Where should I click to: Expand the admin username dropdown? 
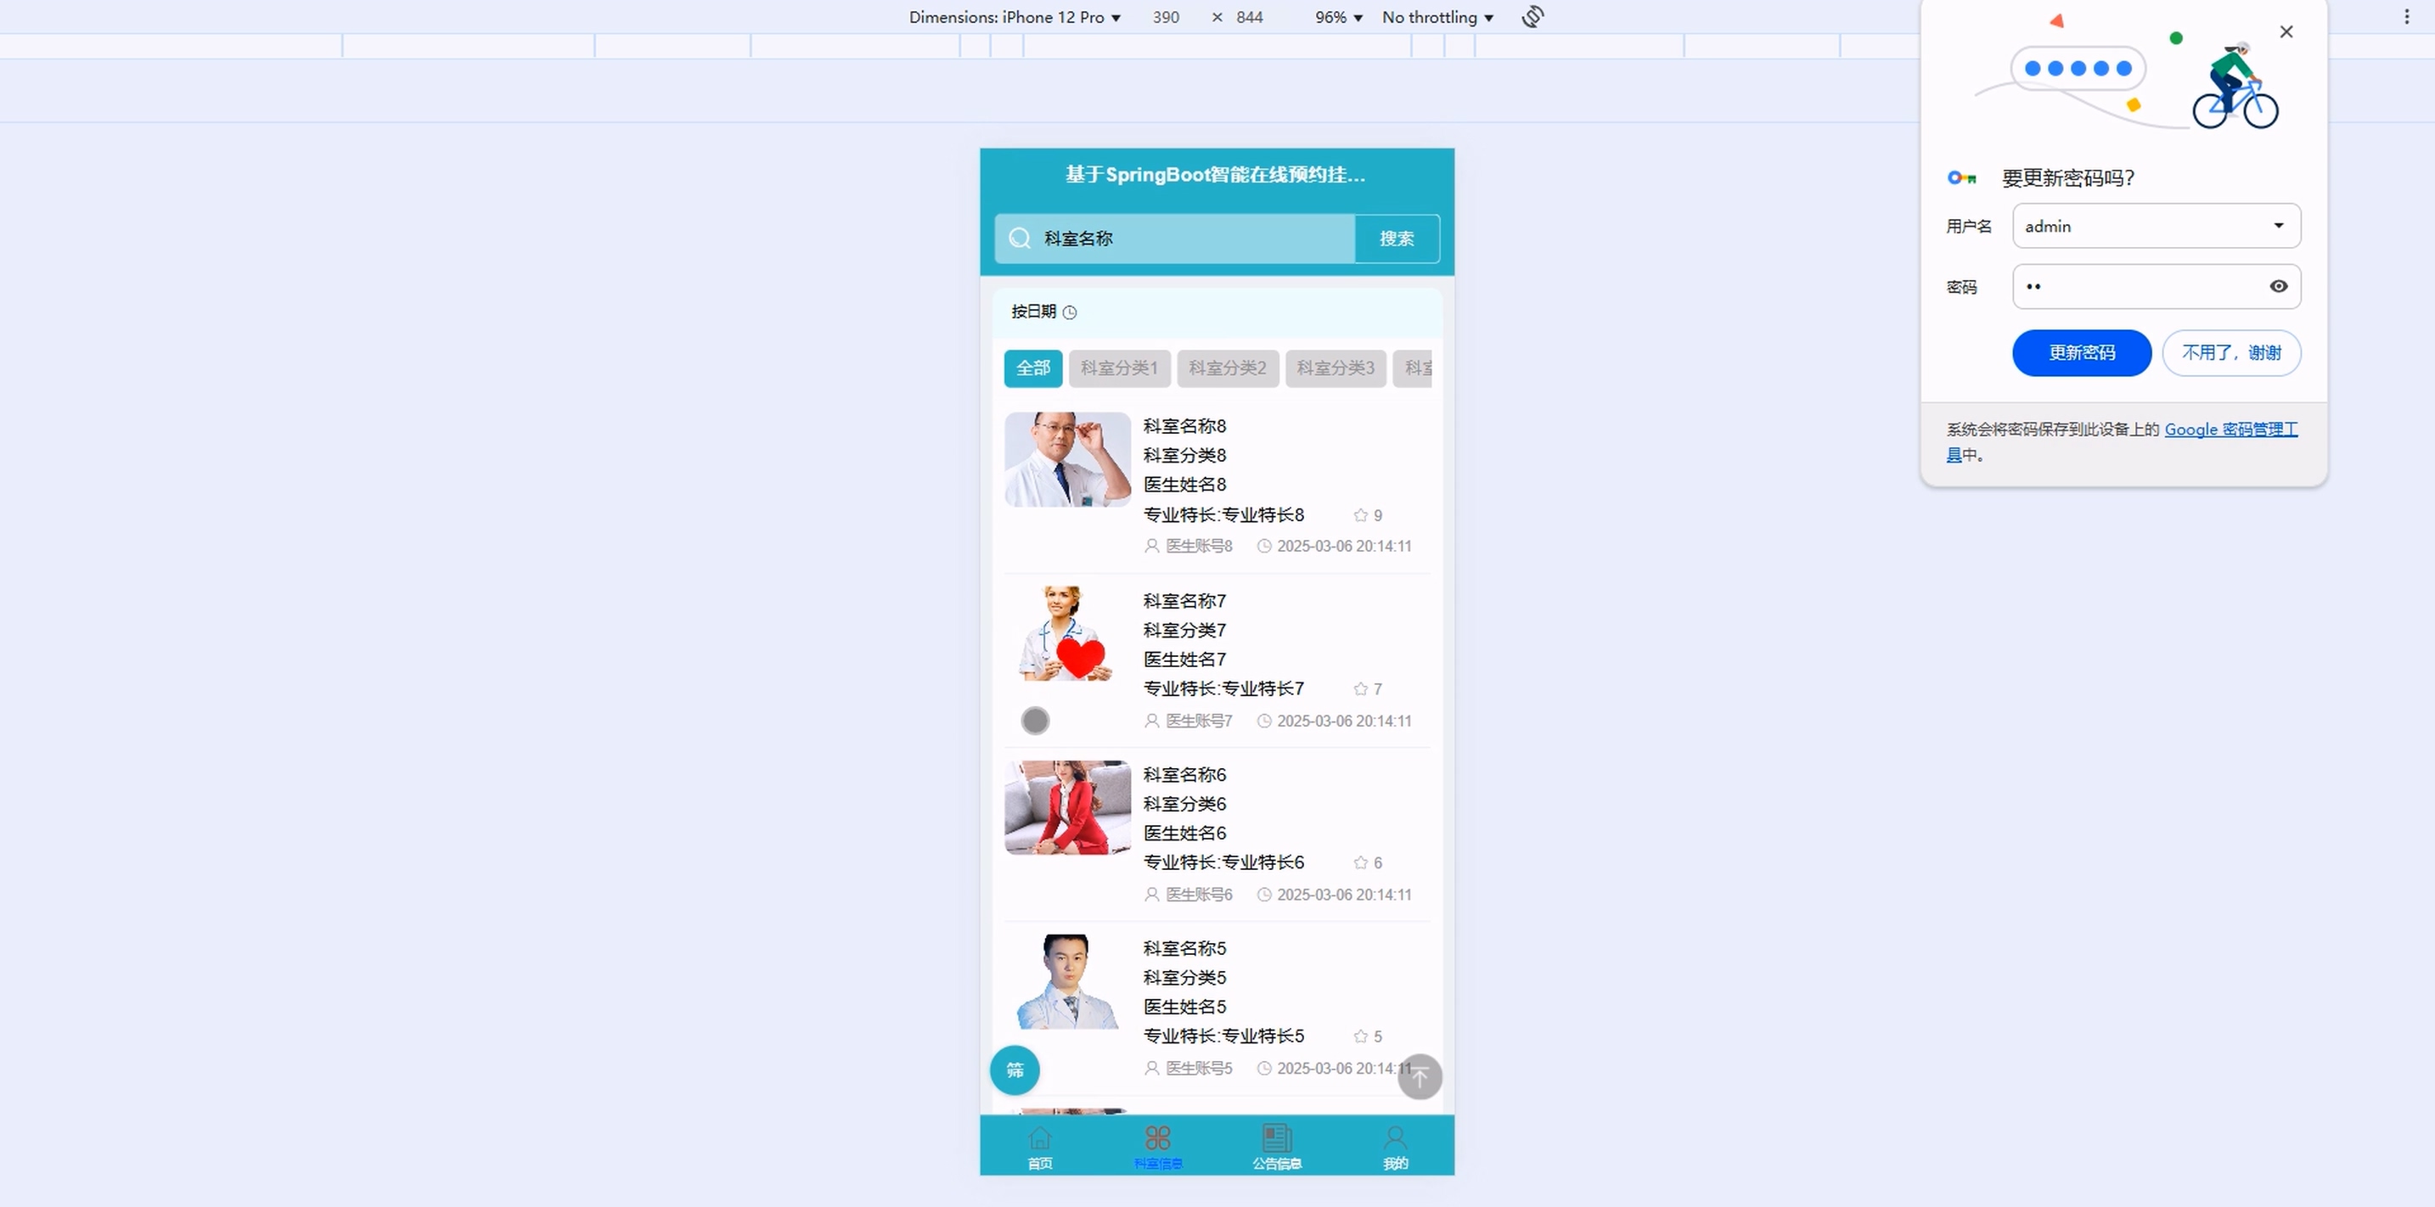pos(2278,226)
